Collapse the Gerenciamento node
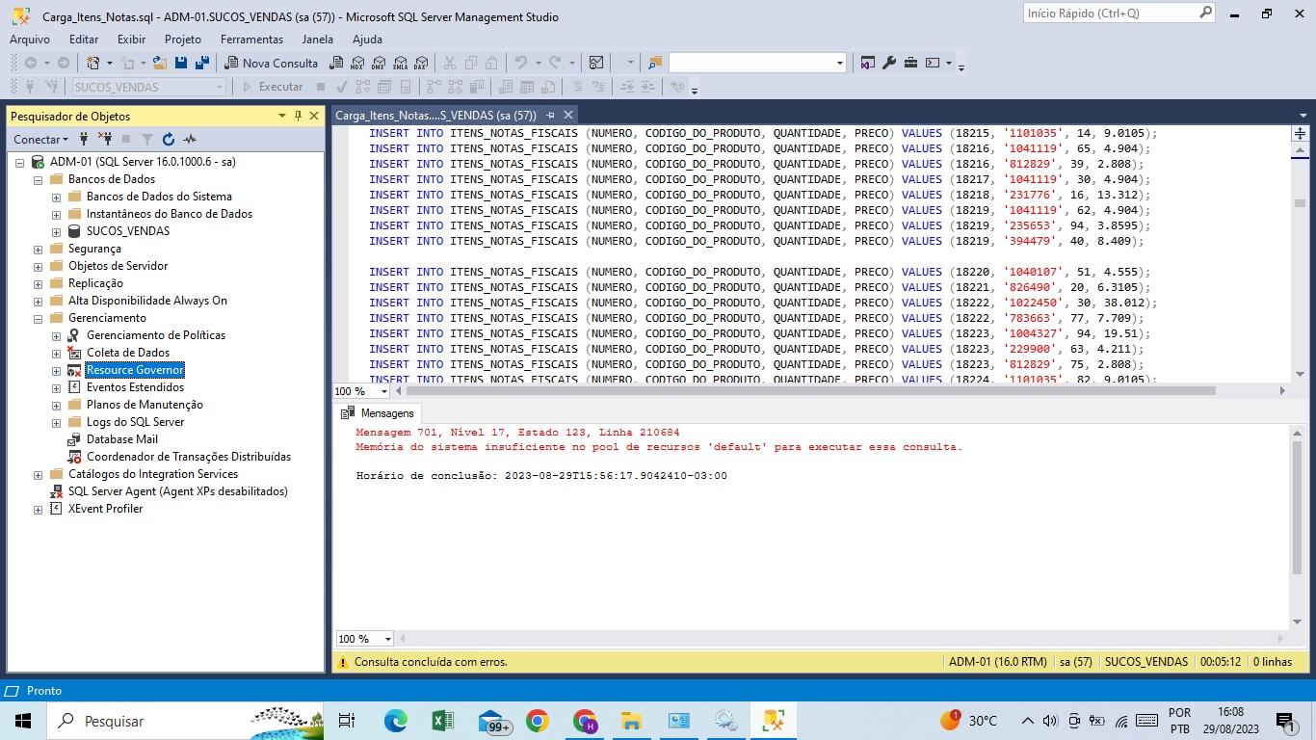The image size is (1316, 740). tap(39, 318)
